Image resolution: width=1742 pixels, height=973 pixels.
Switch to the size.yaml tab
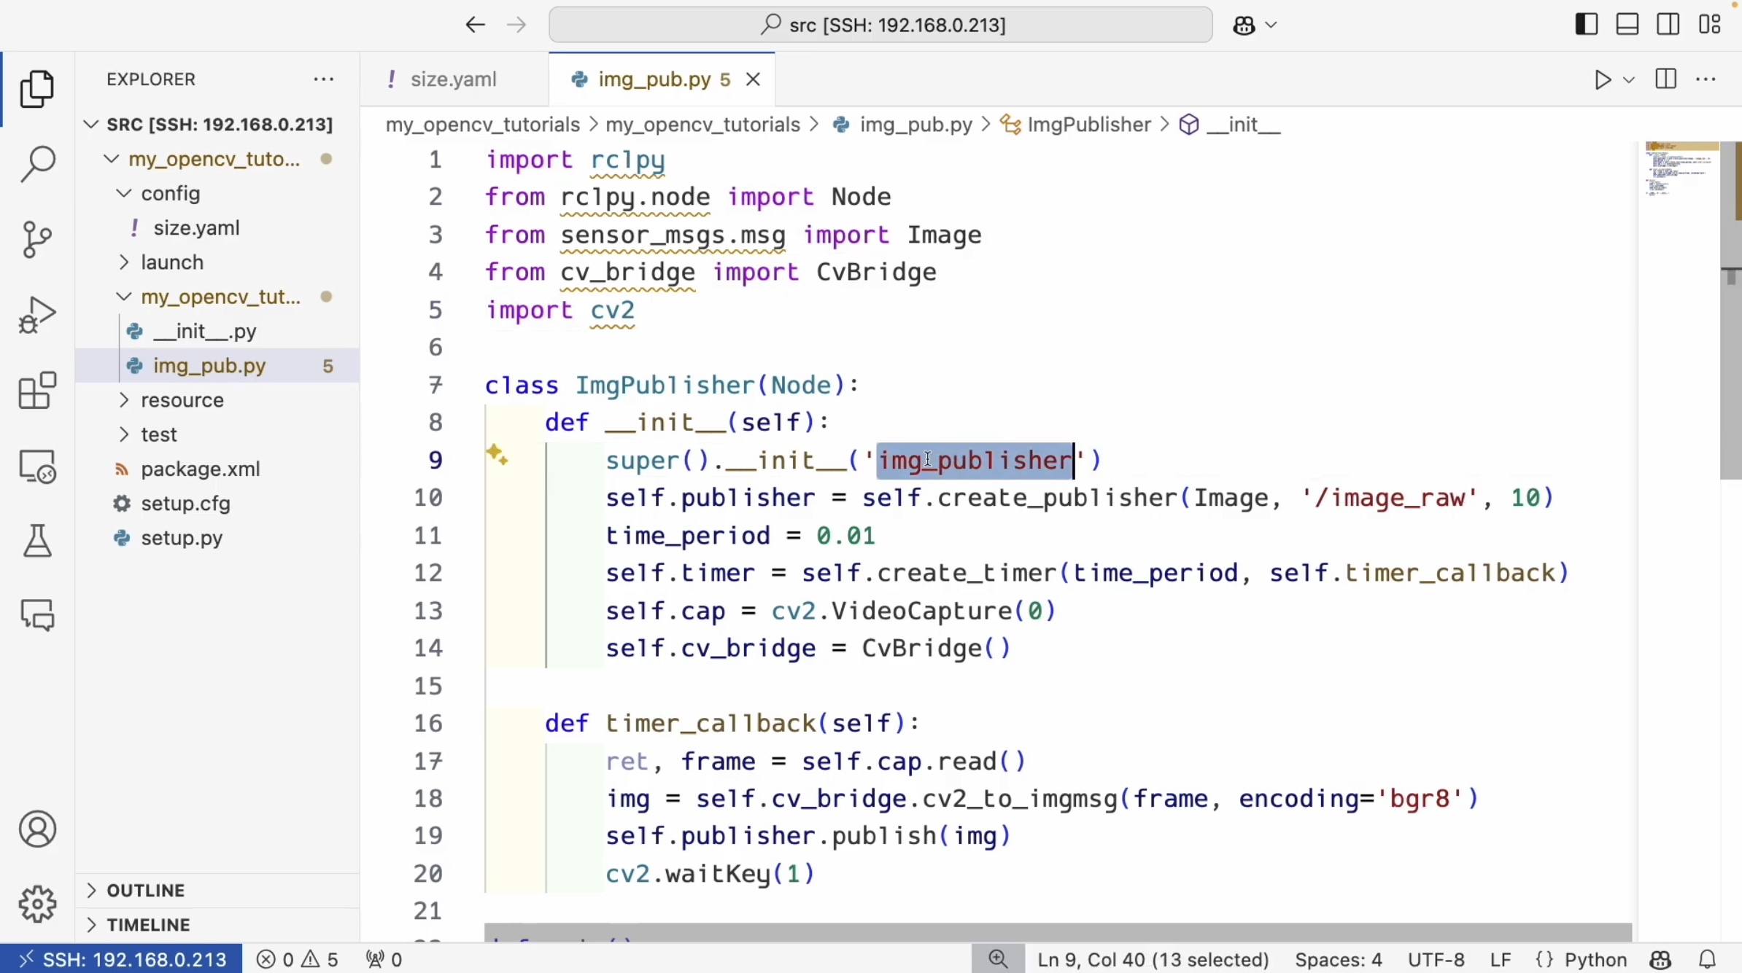[x=452, y=79]
